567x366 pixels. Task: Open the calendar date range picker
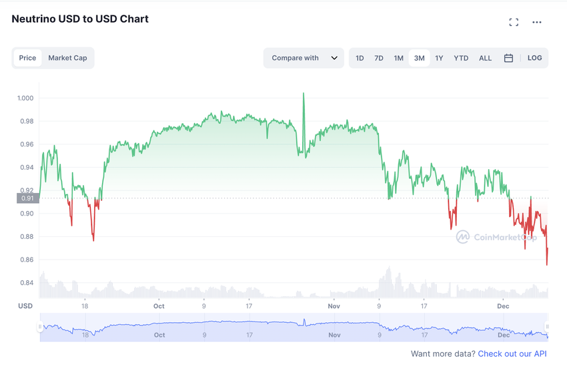pyautogui.click(x=508, y=58)
